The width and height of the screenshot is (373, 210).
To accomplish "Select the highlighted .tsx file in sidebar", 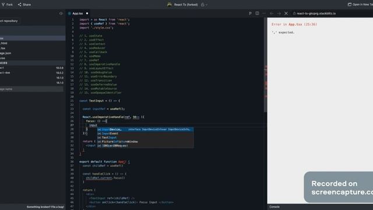I will pyautogui.click(x=33, y=38).
